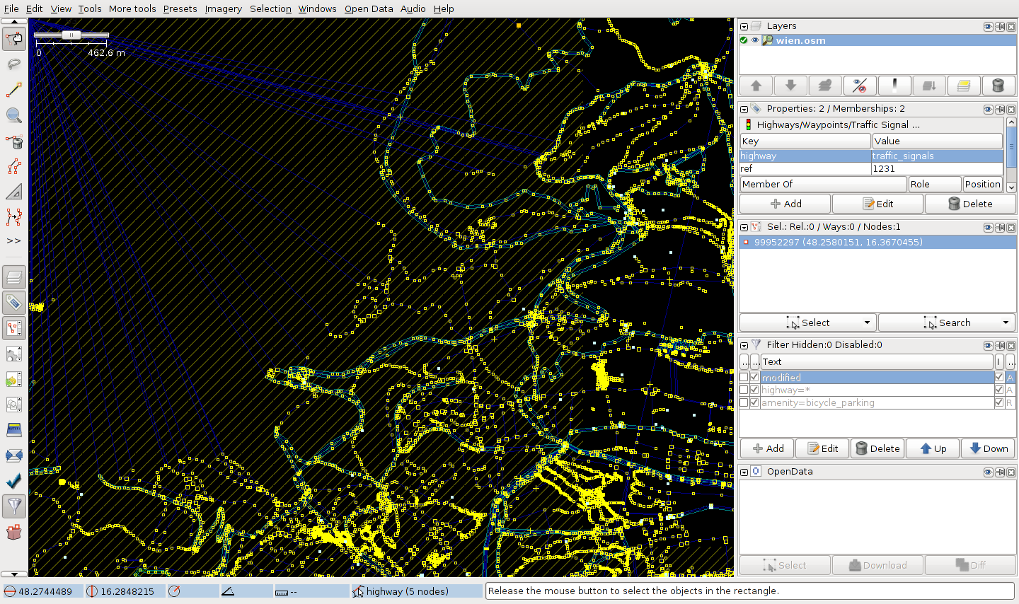Click Add in the Filter panel
This screenshot has width=1019, height=604.
click(767, 448)
